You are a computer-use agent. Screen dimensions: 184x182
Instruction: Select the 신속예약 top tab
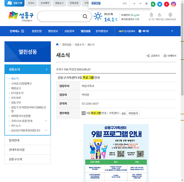pos(45,3)
